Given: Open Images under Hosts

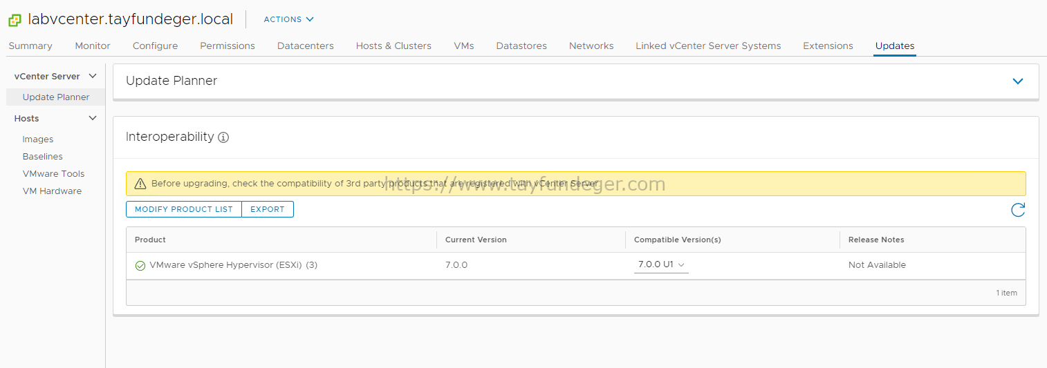Looking at the screenshot, I should 38,139.
